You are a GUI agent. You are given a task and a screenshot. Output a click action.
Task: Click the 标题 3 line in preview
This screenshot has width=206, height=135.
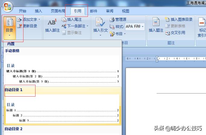[x=69, y=121]
